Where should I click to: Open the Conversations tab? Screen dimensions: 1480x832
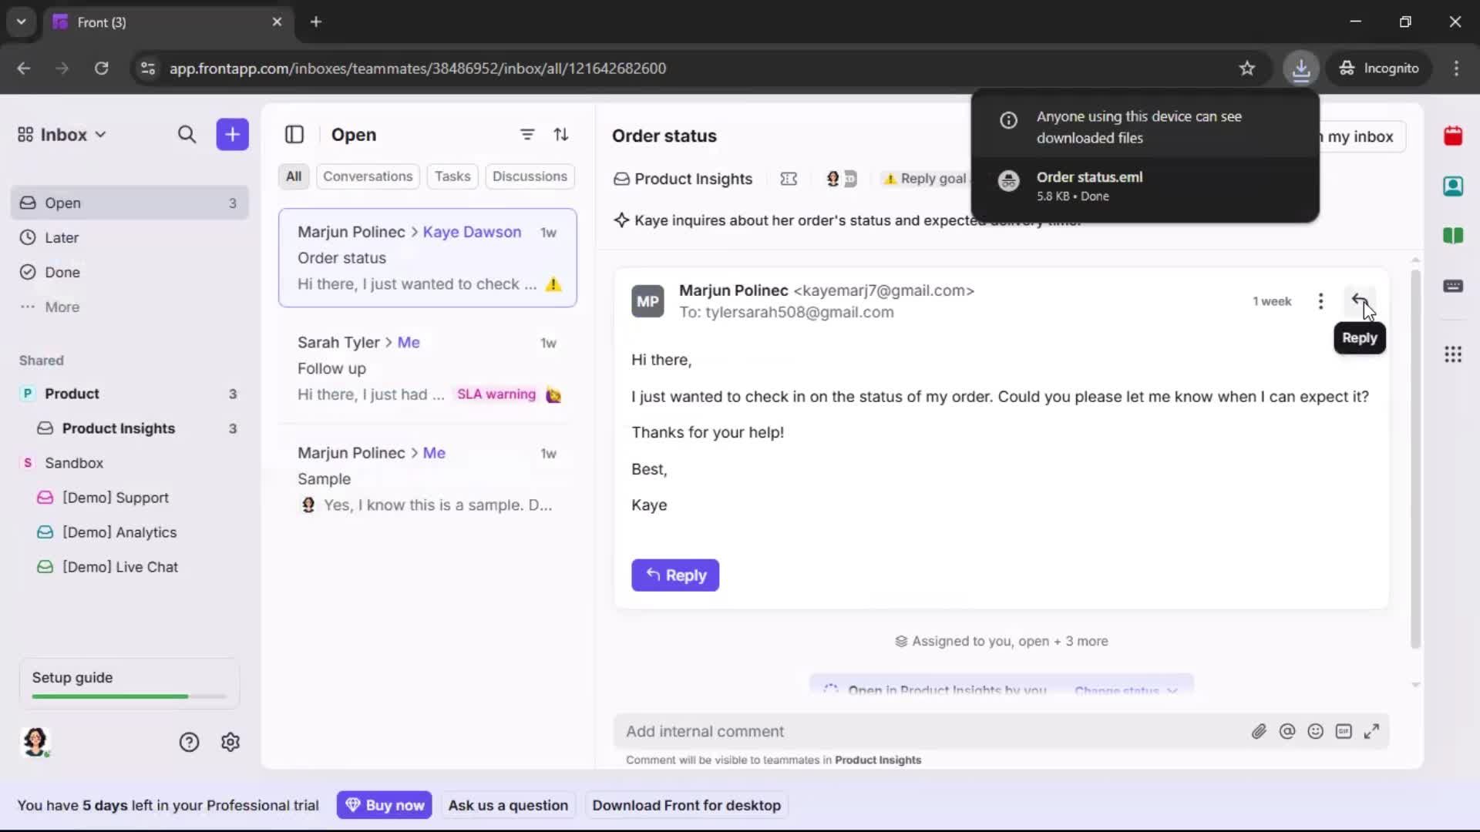[368, 176]
